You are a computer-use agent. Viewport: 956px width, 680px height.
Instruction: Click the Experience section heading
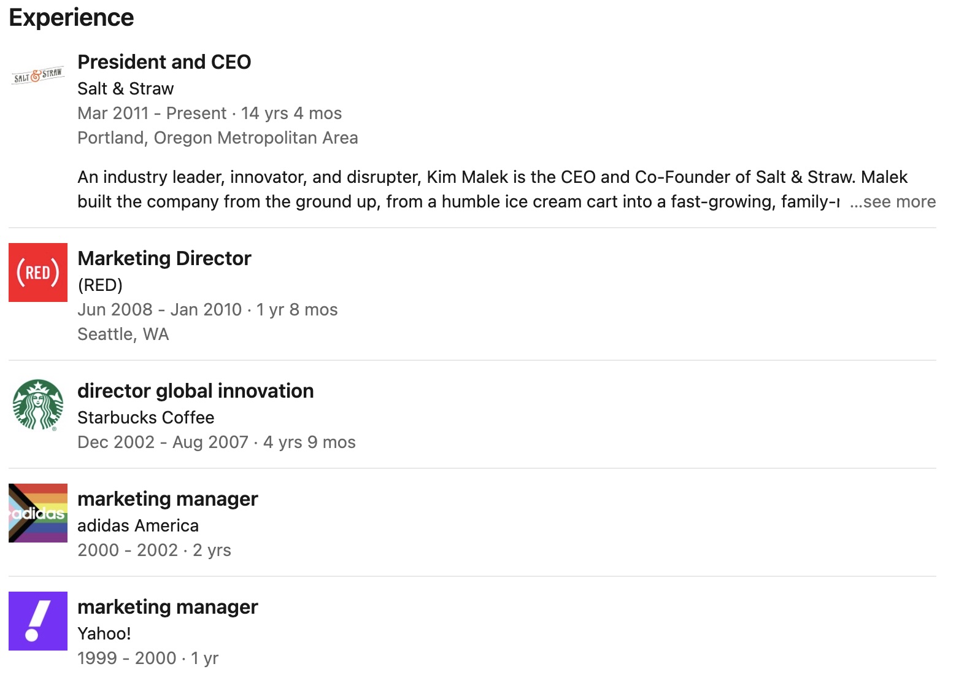(71, 18)
